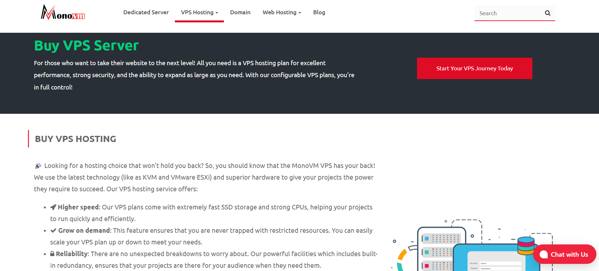Click the search magnifier icon
This screenshot has width=599, height=271.
548,13
